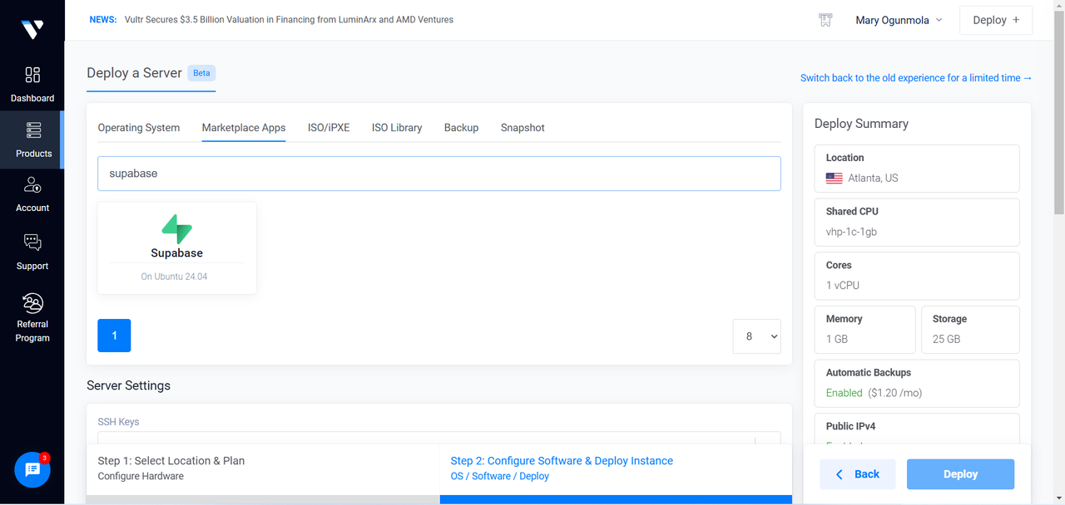Open Referral Program in the sidebar

32,318
